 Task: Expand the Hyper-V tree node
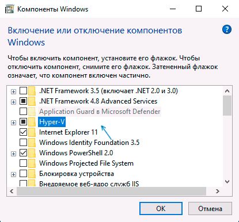(13, 123)
